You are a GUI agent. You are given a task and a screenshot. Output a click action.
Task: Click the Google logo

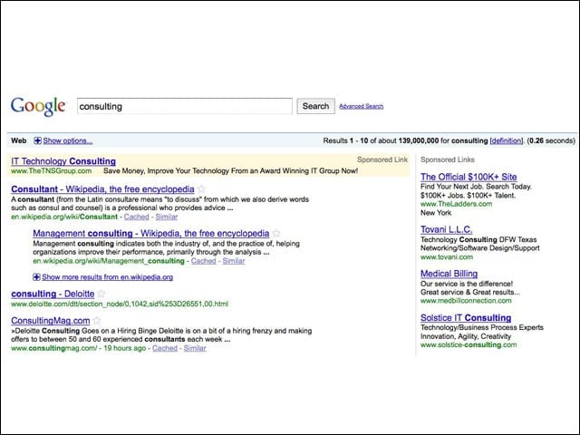[x=38, y=106]
